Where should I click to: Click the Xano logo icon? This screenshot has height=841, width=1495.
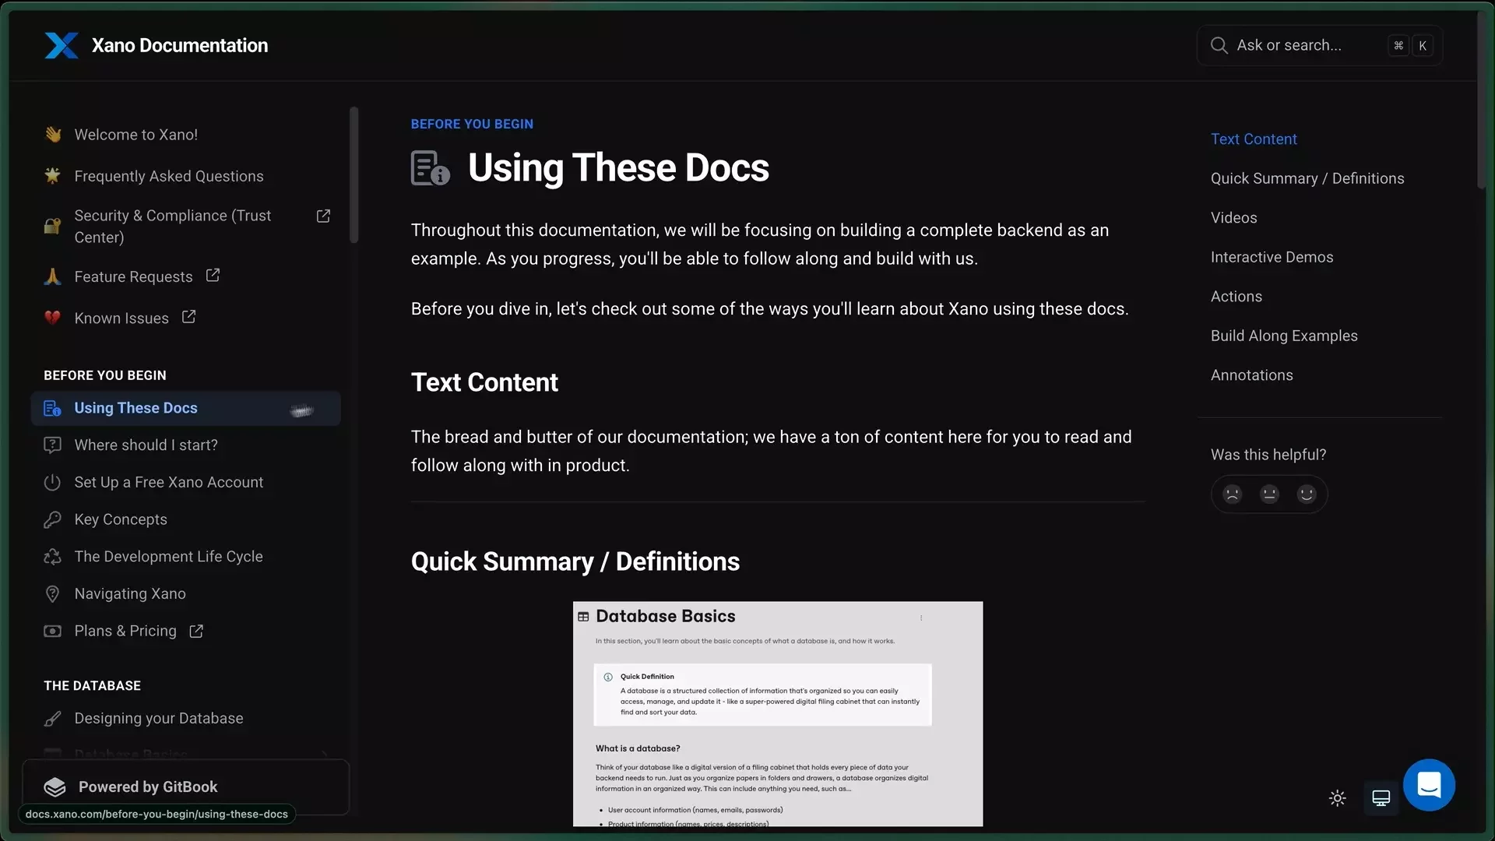tap(62, 45)
